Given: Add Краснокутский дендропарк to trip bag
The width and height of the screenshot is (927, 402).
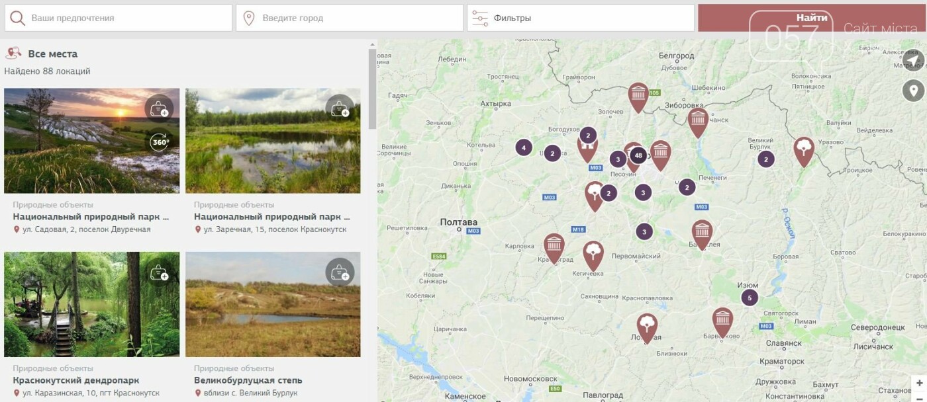Looking at the screenshot, I should click(x=159, y=272).
